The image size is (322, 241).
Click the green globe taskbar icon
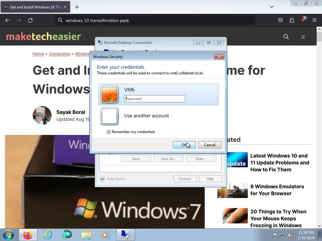67,235
